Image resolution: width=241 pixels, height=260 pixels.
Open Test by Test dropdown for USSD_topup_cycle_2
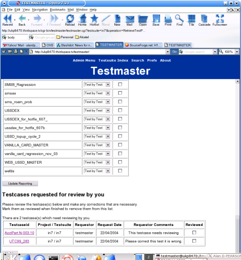(x=97, y=137)
